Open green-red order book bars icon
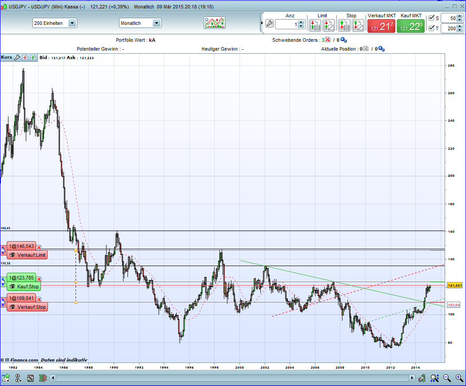The width and height of the screenshot is (466, 386). pyautogui.click(x=43, y=378)
